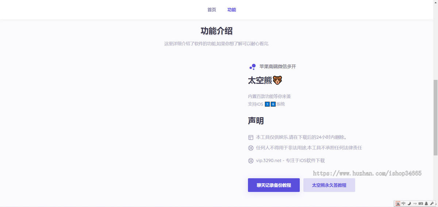Click the 声明 heading
The height and width of the screenshot is (207, 438).
[256, 121]
